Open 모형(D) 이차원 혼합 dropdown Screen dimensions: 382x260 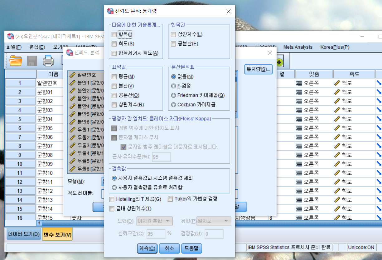(155, 221)
